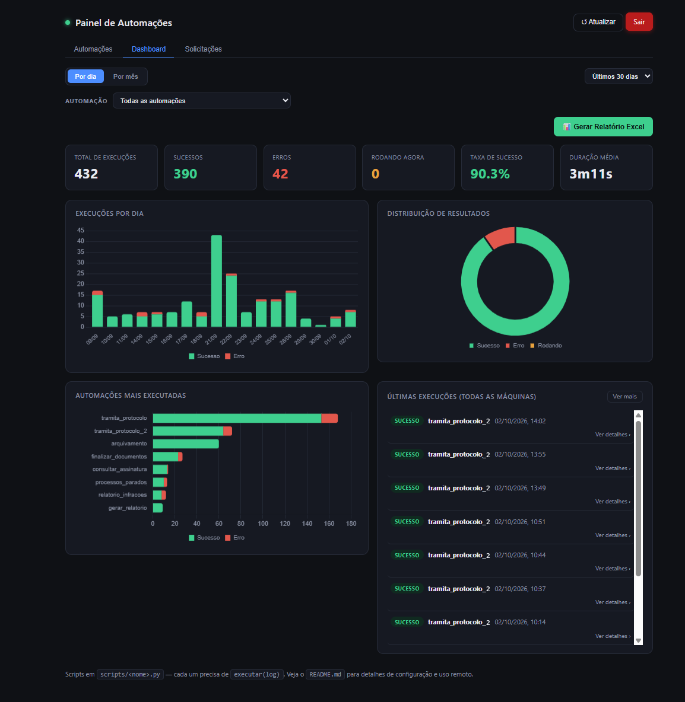This screenshot has width=685, height=702.
Task: Click the green status dot by the title
Action: (x=68, y=23)
